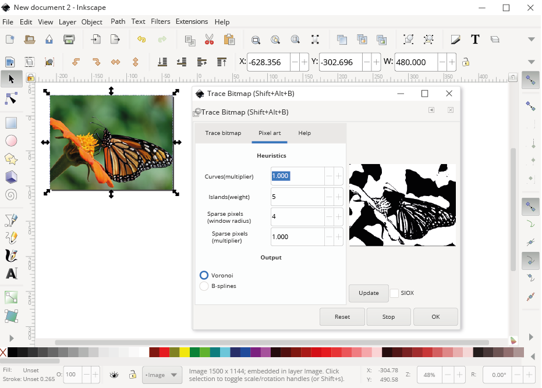Click Update to refresh the trace preview

point(369,293)
